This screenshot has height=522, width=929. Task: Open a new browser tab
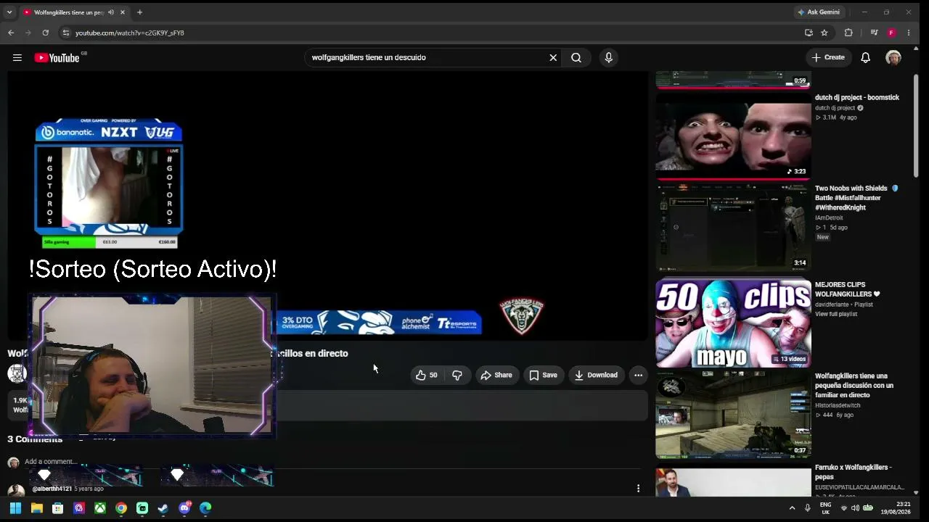[139, 12]
